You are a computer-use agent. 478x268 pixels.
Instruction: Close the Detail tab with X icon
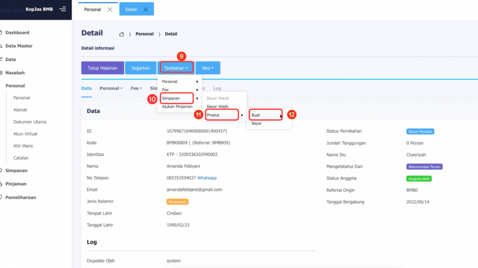(146, 9)
